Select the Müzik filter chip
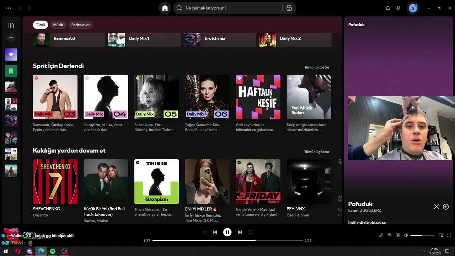Viewport: 455px width, 256px height. point(58,25)
